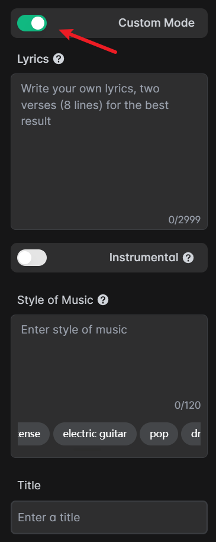216x542 pixels.
Task: Click the Title heading label
Action: coord(29,485)
